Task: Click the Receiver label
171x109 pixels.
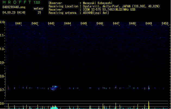Action: [55, 10]
